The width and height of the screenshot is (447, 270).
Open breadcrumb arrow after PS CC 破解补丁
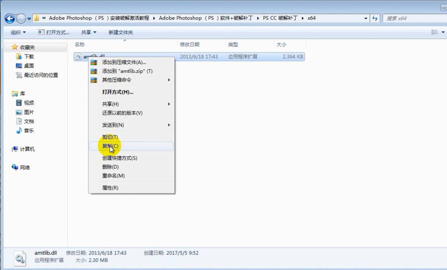pos(302,18)
